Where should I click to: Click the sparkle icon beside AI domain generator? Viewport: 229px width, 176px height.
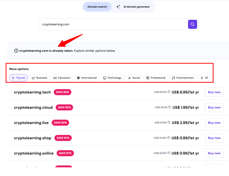[x=118, y=7]
